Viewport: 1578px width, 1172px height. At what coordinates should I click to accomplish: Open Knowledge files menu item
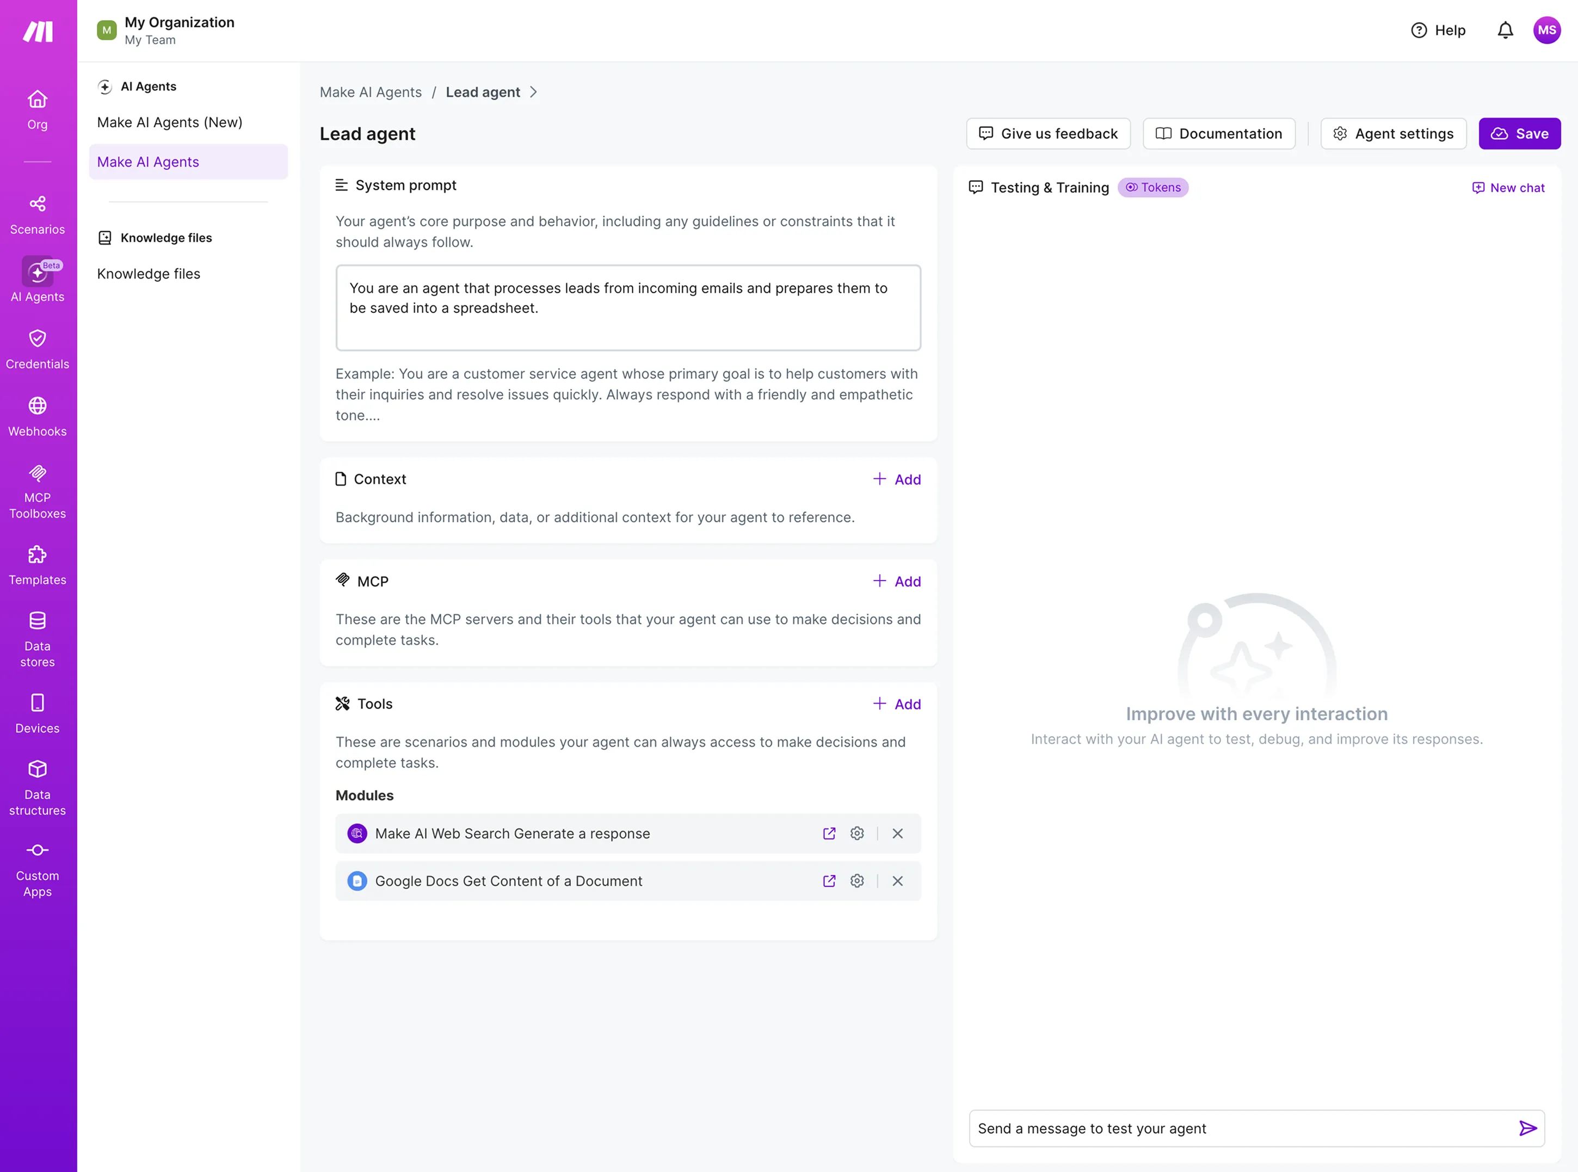coord(149,274)
